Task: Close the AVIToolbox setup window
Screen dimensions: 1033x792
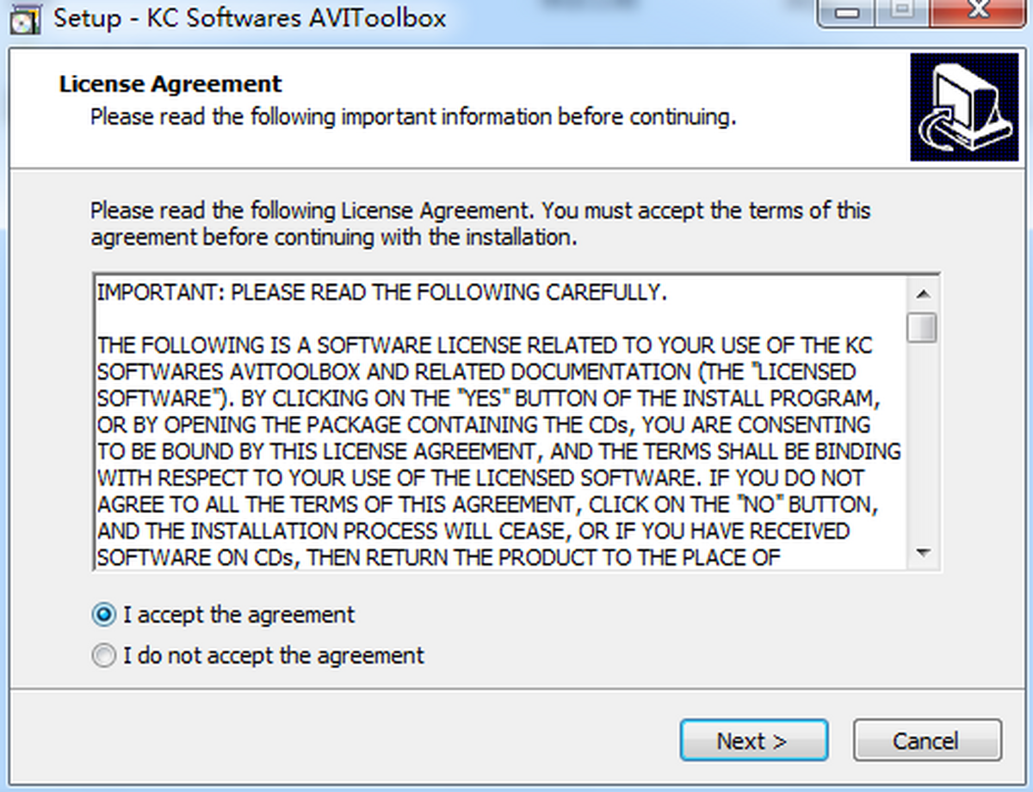Action: tap(974, 12)
